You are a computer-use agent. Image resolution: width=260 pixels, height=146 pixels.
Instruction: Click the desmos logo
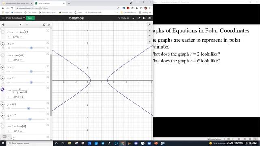pos(76,18)
